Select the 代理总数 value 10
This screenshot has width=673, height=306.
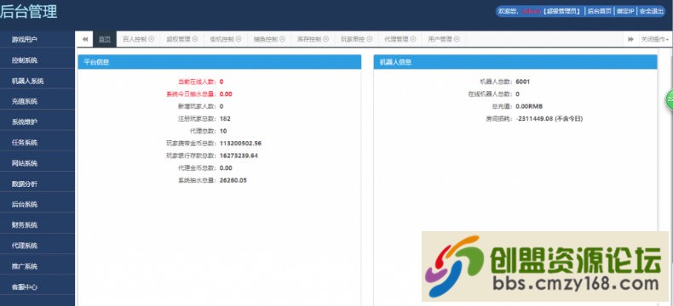pyautogui.click(x=223, y=131)
